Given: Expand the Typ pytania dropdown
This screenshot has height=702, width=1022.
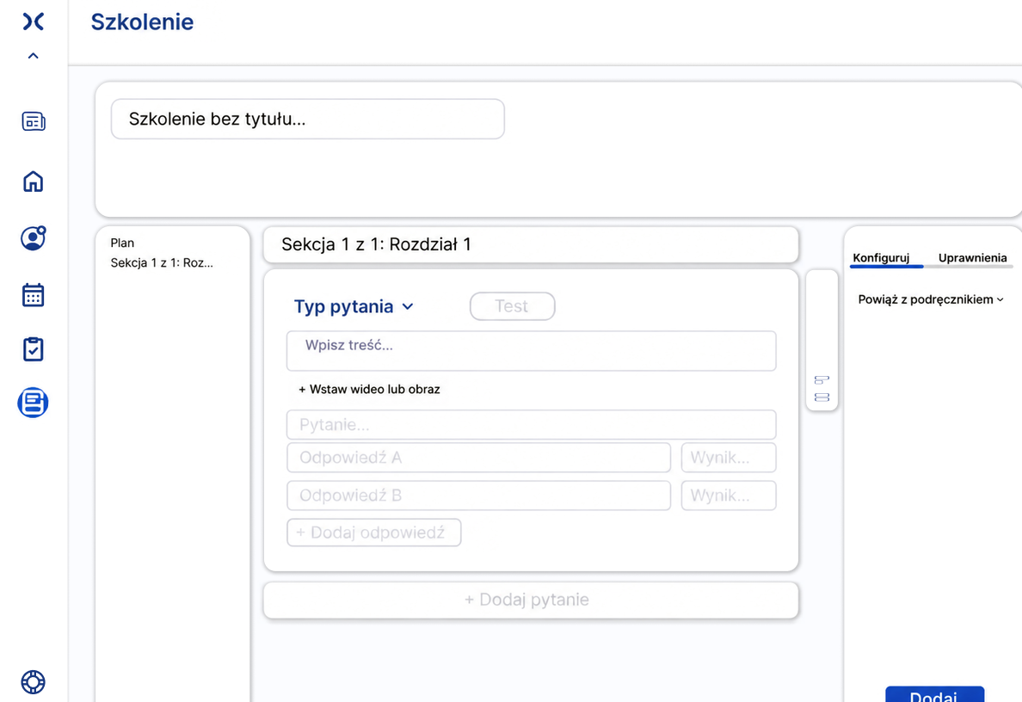Looking at the screenshot, I should point(354,306).
